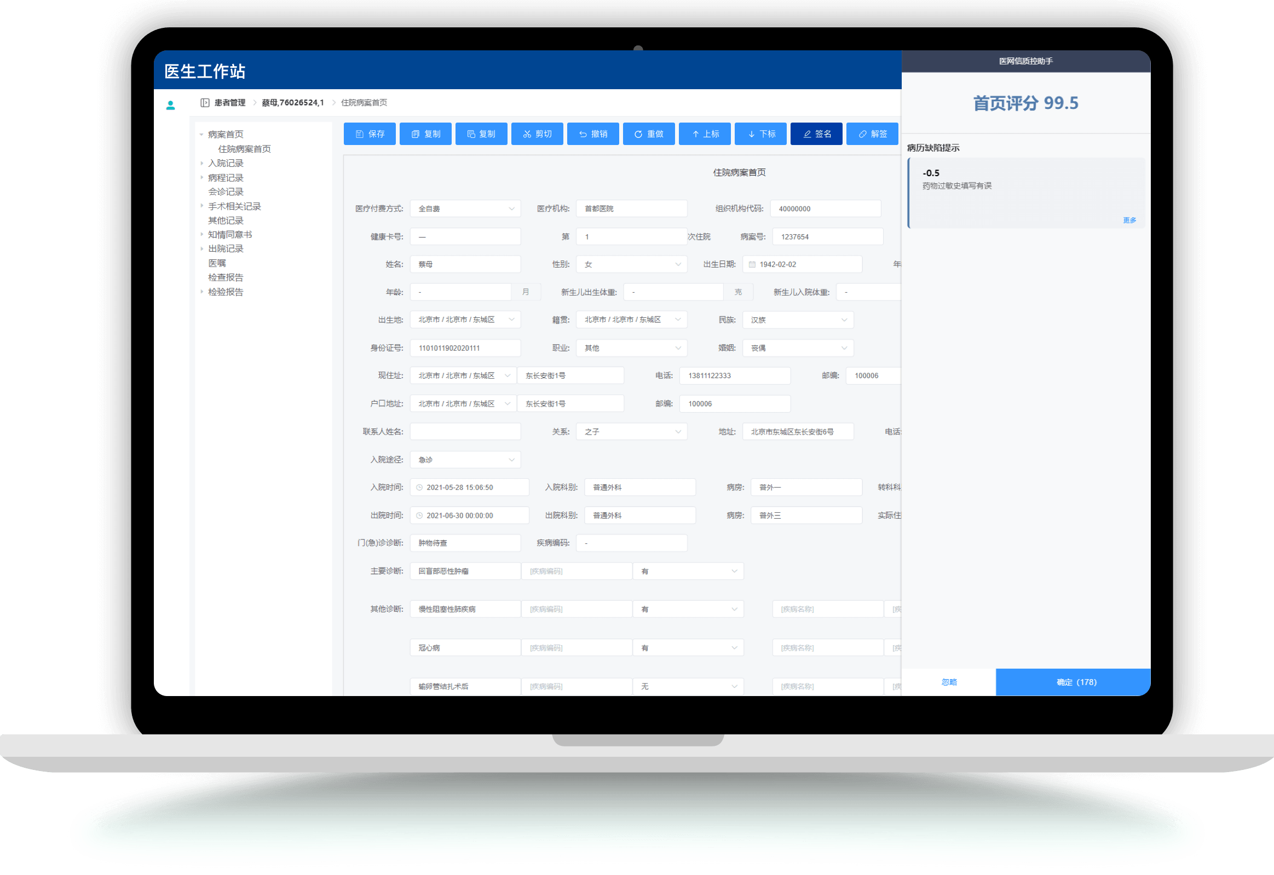
Task: Open the 出生日期 calendar icon
Action: [x=752, y=264]
